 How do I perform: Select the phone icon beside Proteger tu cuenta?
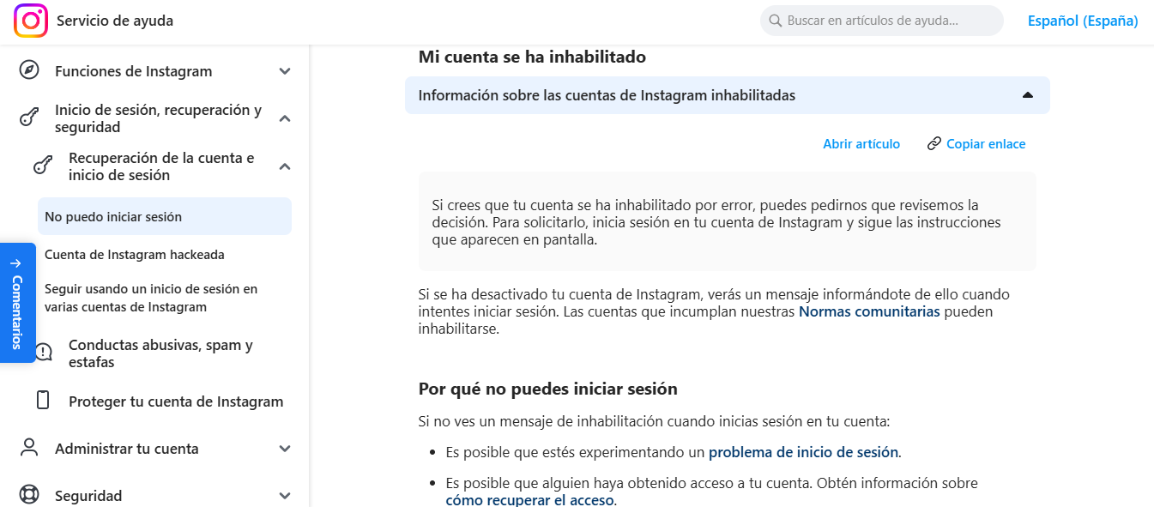[43, 401]
